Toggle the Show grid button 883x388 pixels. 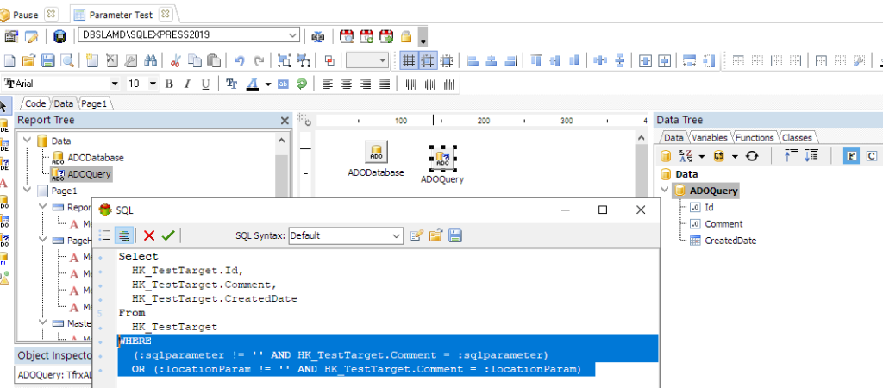[409, 60]
